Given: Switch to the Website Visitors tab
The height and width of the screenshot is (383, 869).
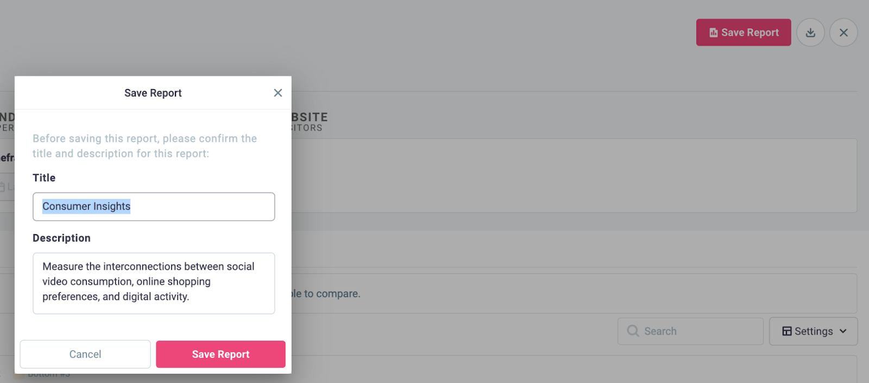Looking at the screenshot, I should [x=308, y=122].
